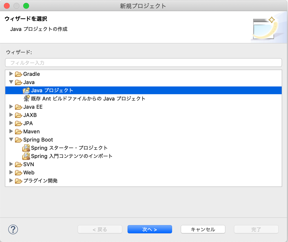
Task: Click the JPA folder icon
Action: point(18,123)
